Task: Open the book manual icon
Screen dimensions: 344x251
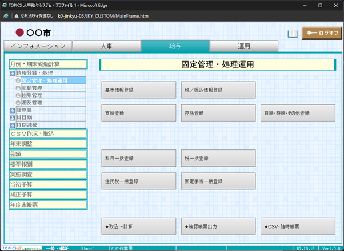Action: pyautogui.click(x=293, y=34)
